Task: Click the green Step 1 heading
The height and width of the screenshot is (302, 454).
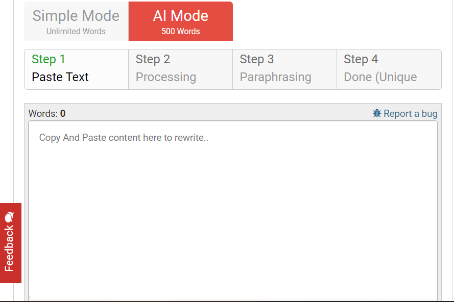Action: [x=49, y=59]
